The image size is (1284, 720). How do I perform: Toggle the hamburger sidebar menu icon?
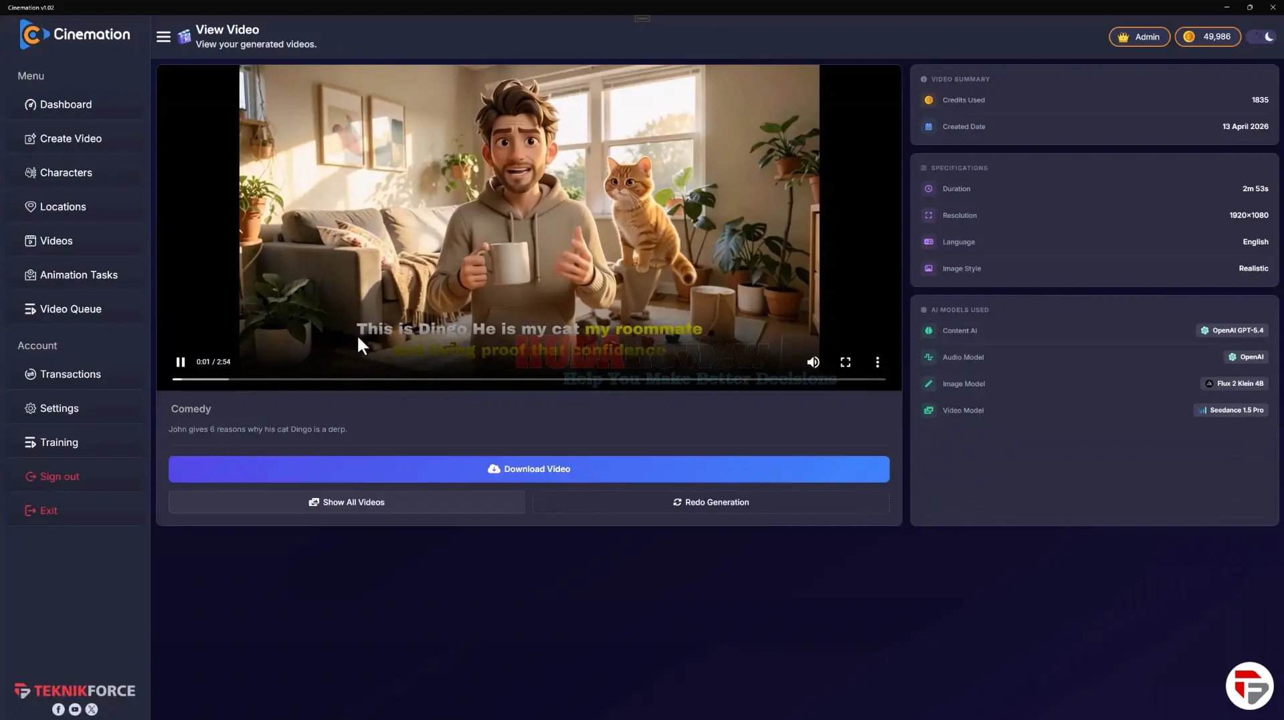coord(163,37)
